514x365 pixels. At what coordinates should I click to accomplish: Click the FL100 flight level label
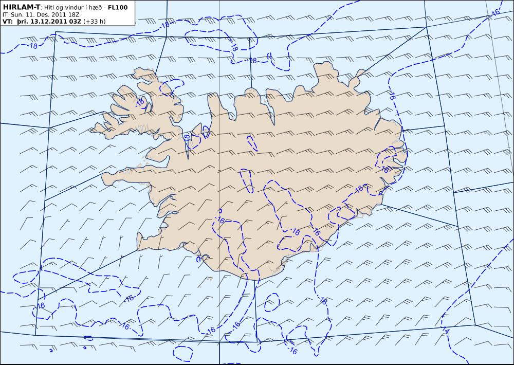point(118,7)
